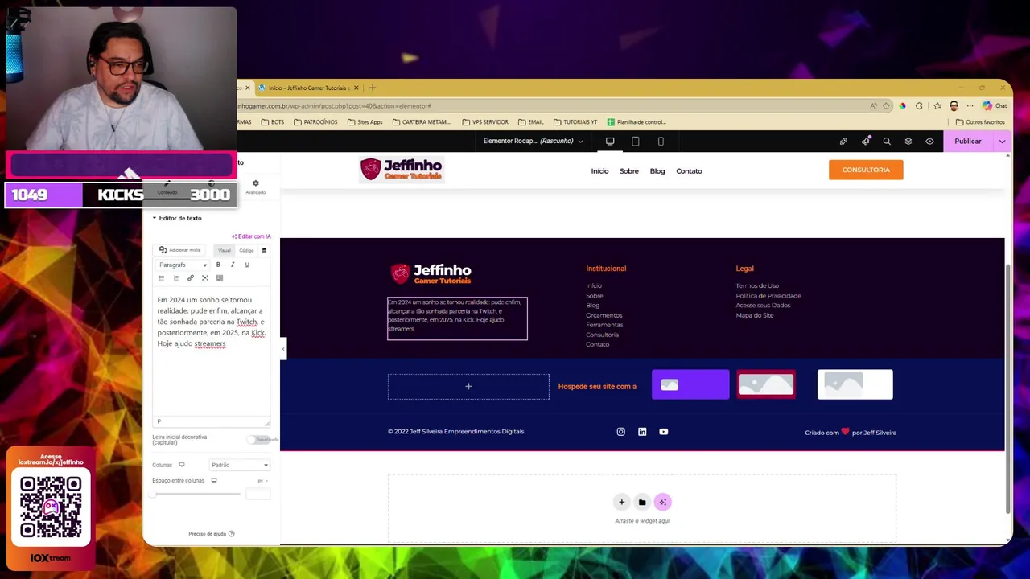Viewport: 1030px width, 579px height.
Task: Select Sobre header menu item
Action: point(629,171)
